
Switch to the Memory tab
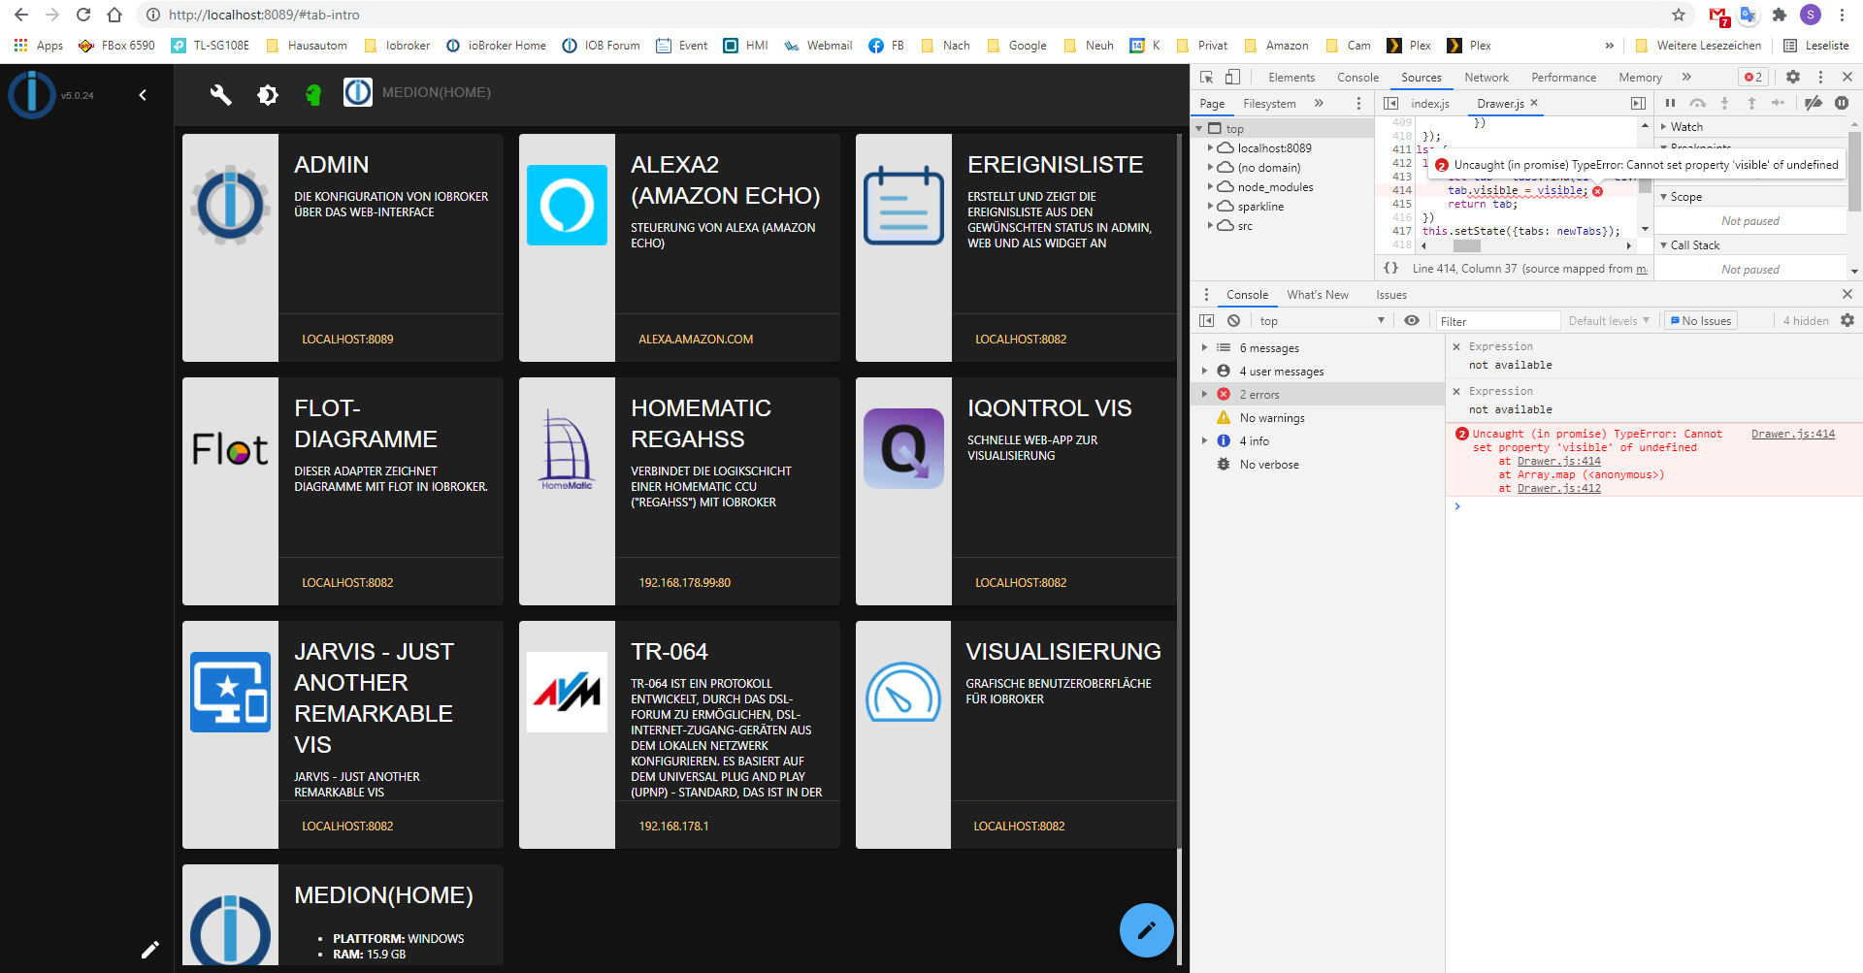click(1640, 77)
